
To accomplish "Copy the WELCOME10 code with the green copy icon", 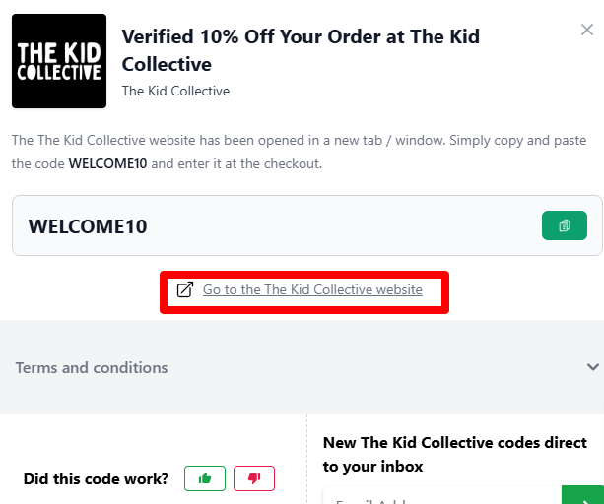I will pos(564,225).
